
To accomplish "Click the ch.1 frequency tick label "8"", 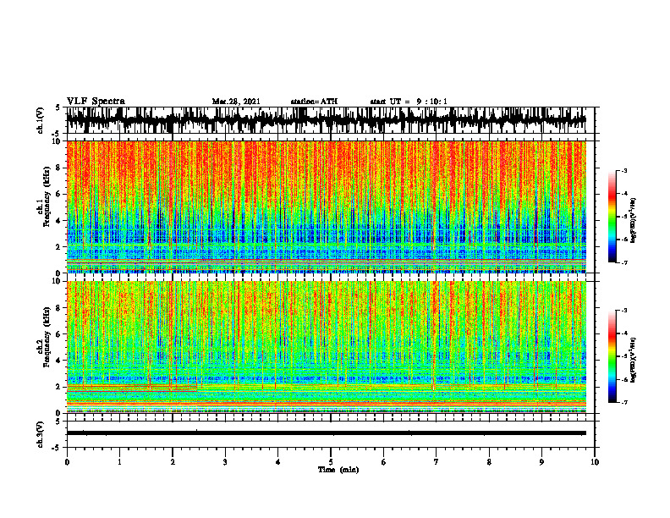I will coord(59,168).
